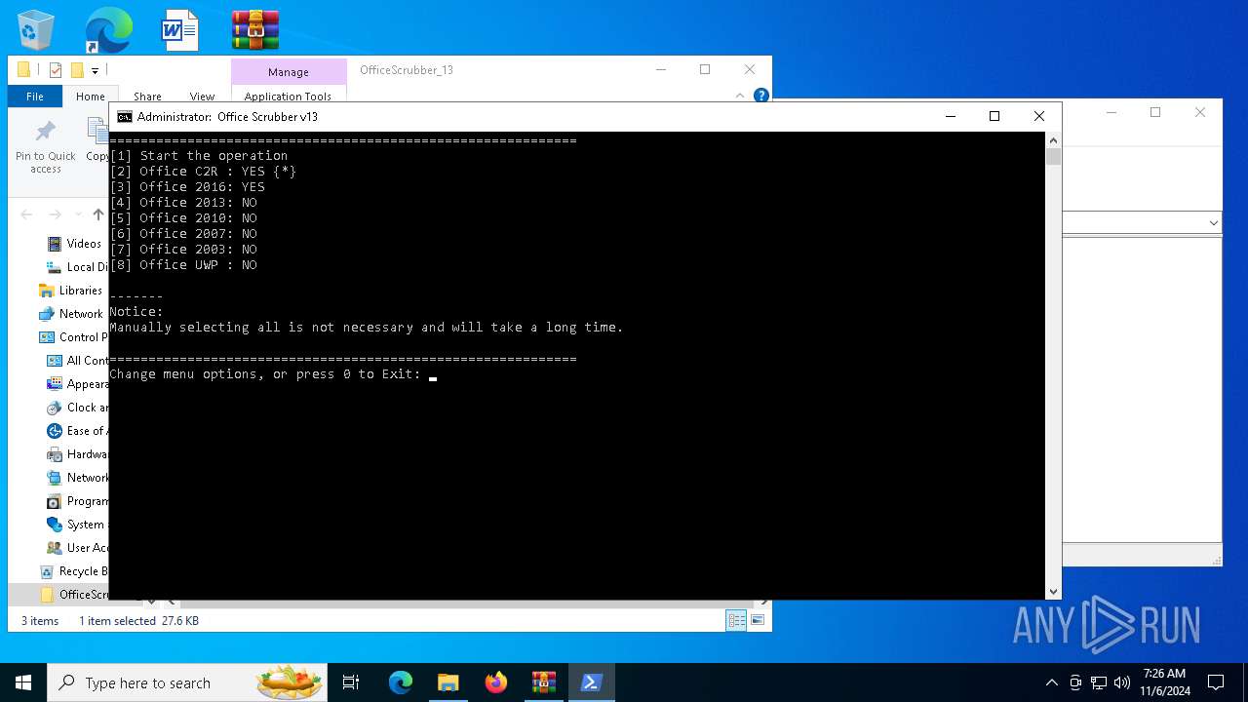
Task: Select Control Panel in the navigation pane
Action: pyautogui.click(x=73, y=337)
